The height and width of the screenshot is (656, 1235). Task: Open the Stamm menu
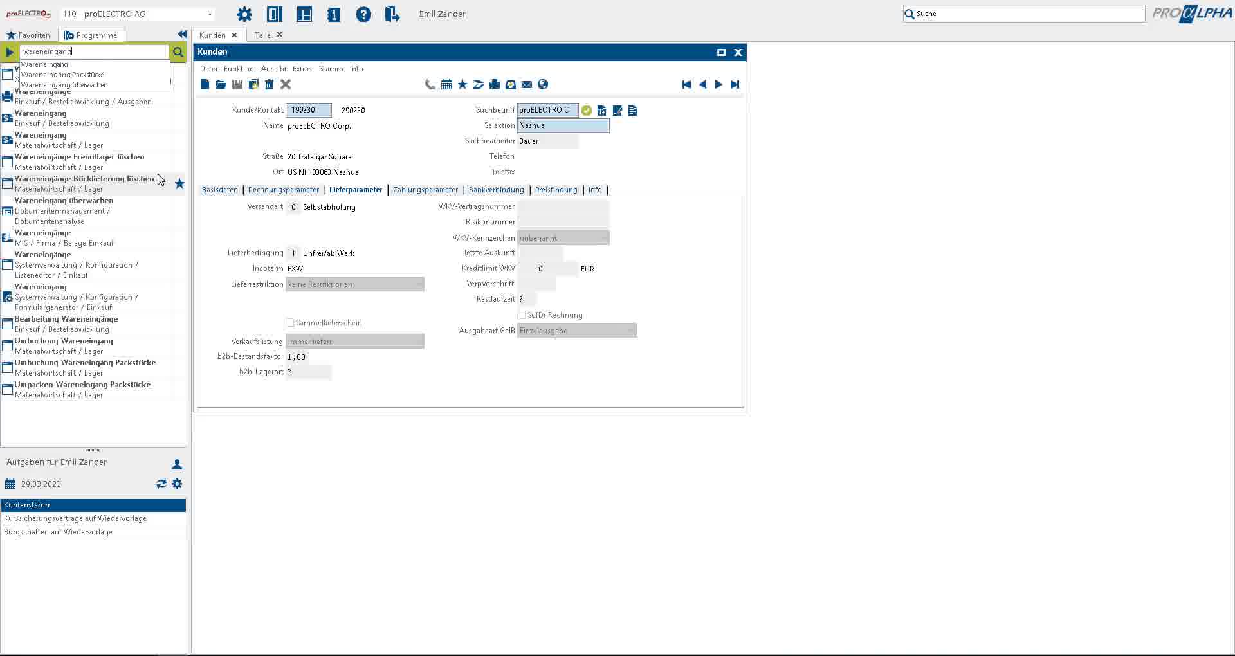point(331,69)
